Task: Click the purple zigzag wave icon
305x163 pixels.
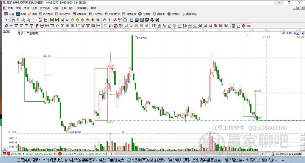Action: [x=23, y=20]
